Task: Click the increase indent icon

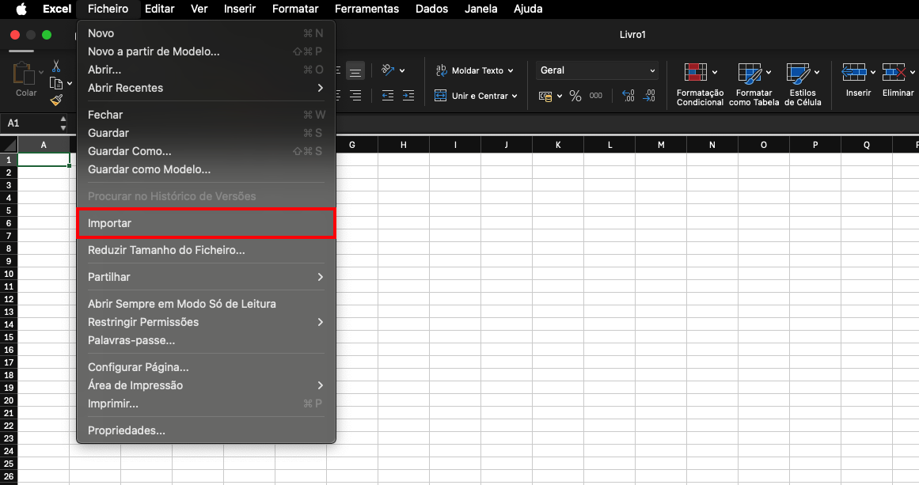Action: tap(408, 96)
